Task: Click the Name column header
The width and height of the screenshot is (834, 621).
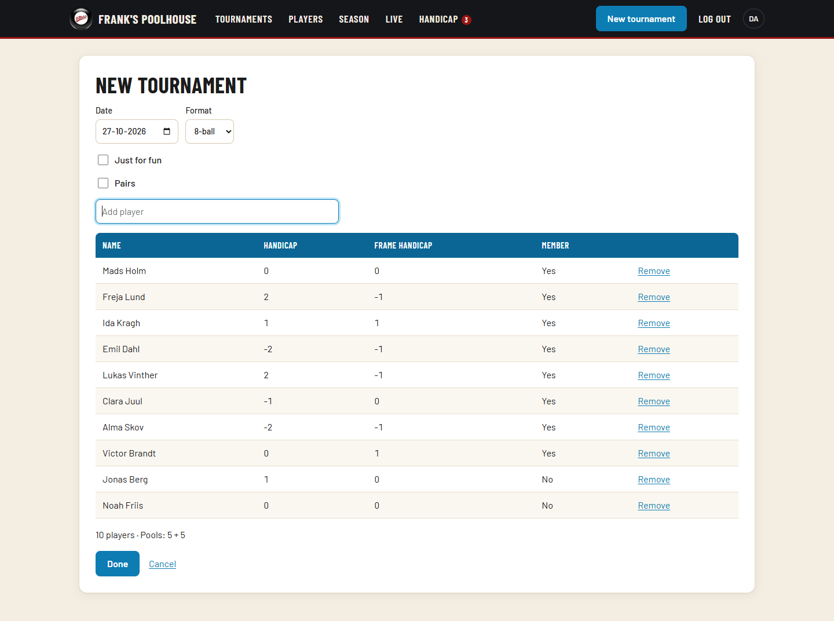Action: point(112,246)
